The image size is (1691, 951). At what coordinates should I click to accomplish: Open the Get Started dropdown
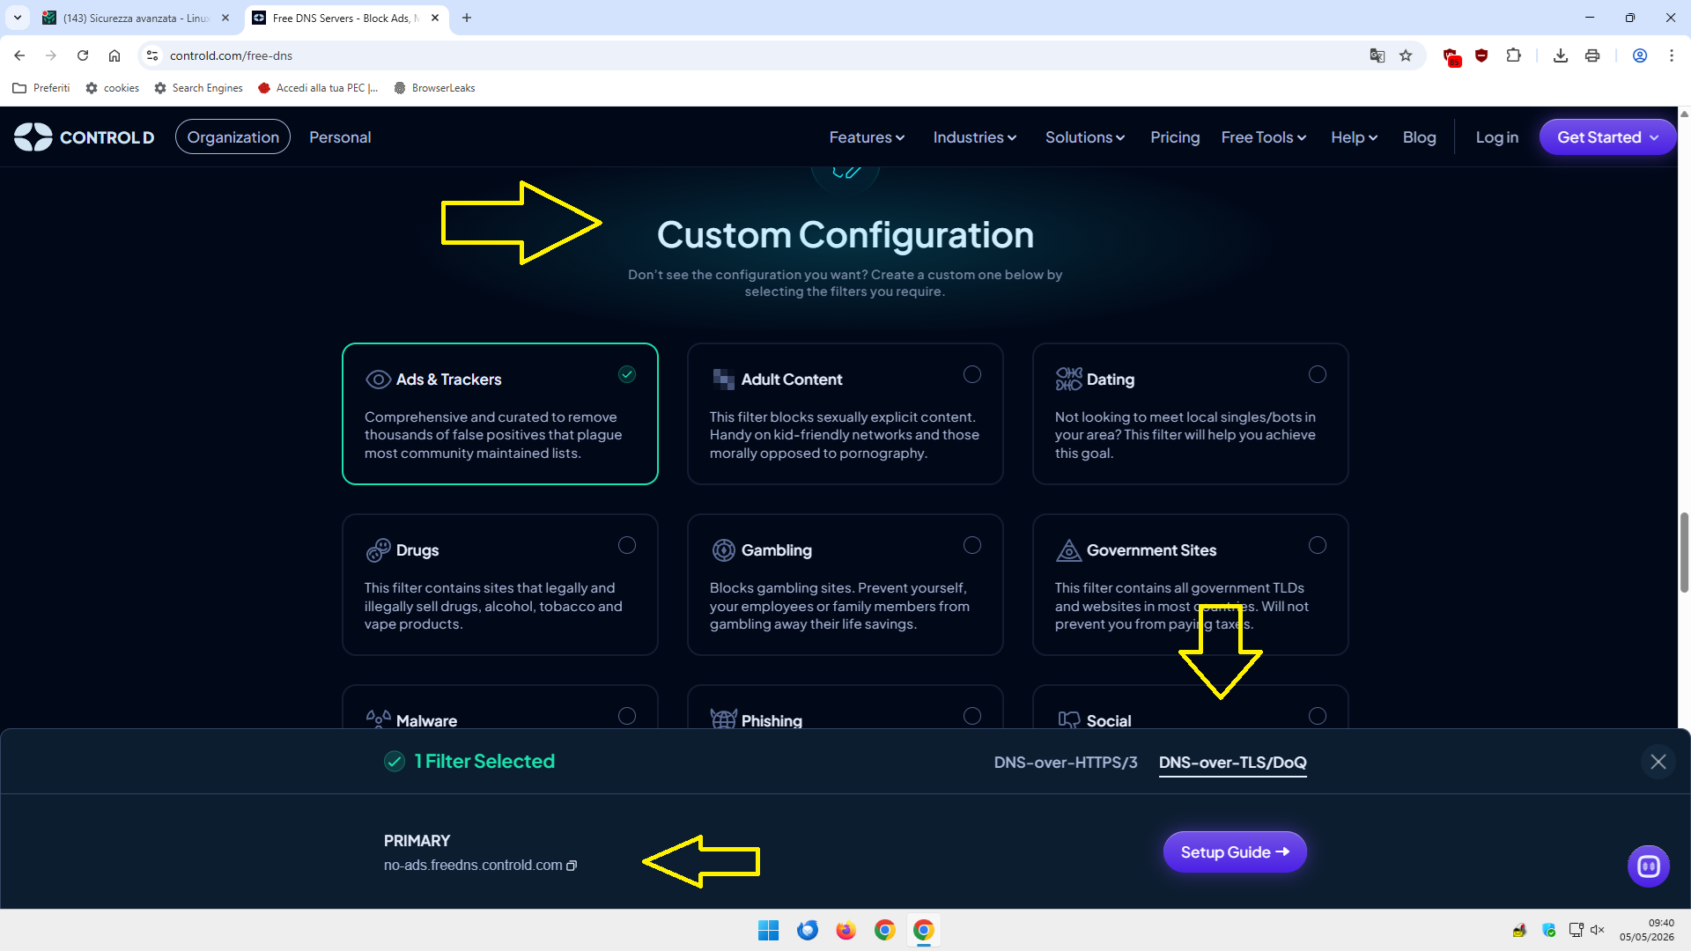point(1607,137)
